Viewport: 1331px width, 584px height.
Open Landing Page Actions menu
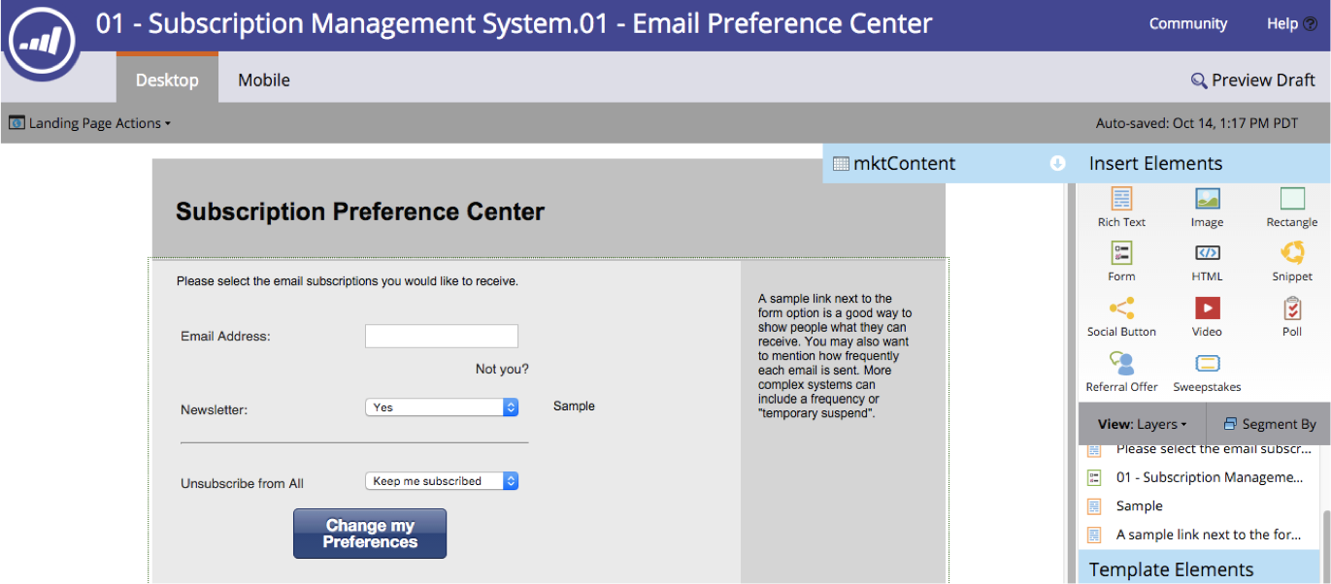click(90, 123)
